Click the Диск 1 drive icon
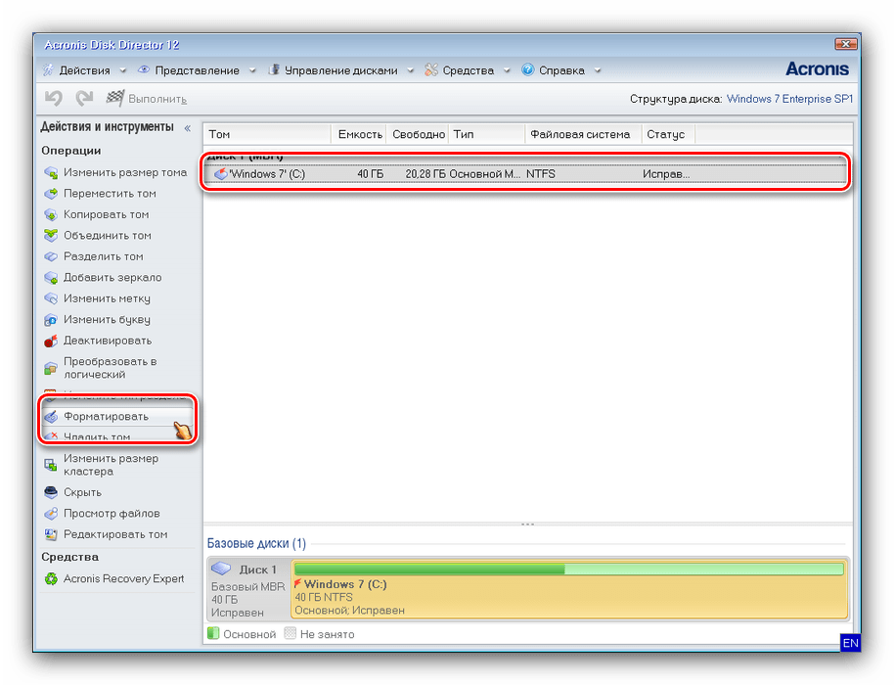The height and width of the screenshot is (685, 894). [221, 569]
